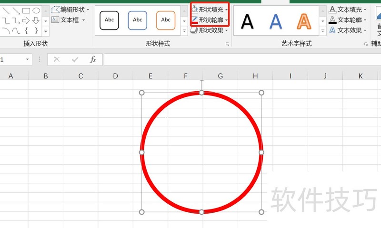Click the 形状效果 button
The height and width of the screenshot is (228, 381).
[209, 30]
